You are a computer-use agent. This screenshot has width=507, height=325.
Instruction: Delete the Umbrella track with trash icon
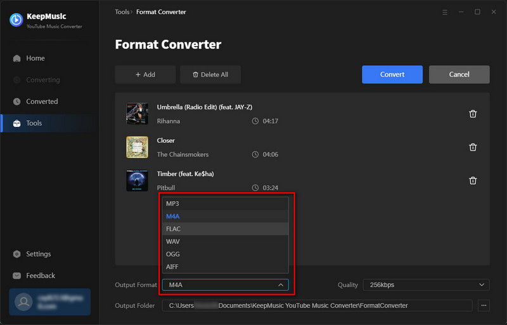tap(473, 114)
